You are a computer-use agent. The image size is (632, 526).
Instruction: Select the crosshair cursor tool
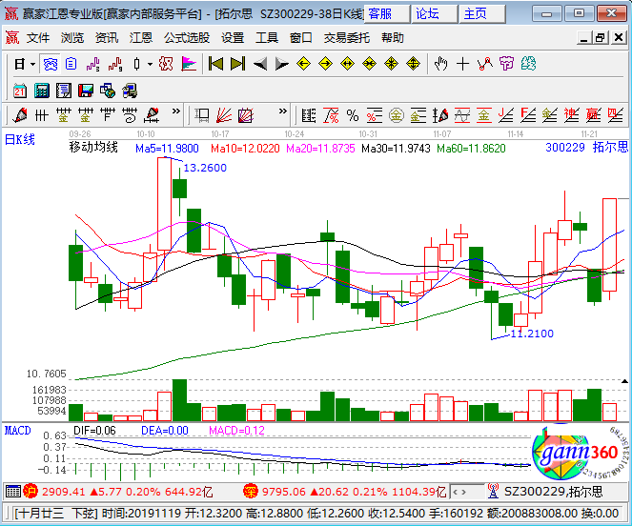[x=462, y=64]
